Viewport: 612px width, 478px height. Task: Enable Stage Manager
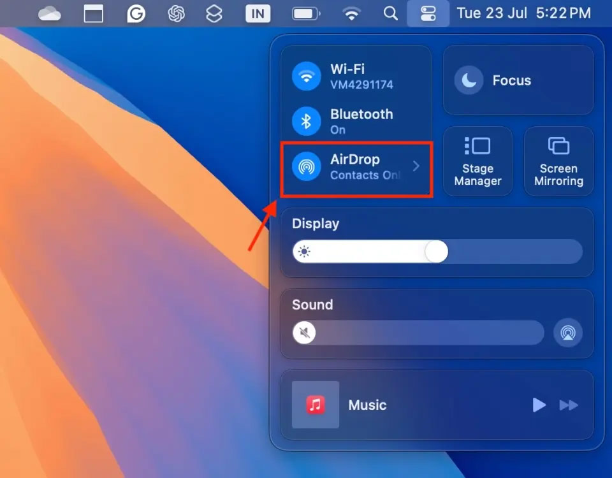coord(477,161)
